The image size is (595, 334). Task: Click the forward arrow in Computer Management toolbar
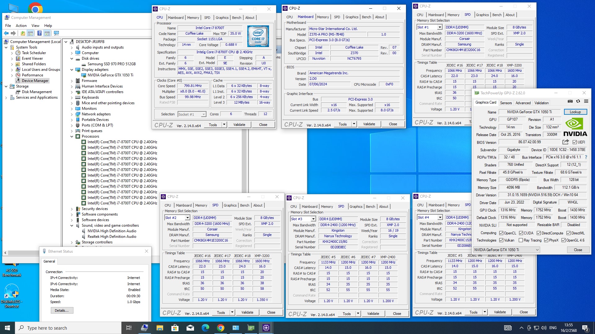[13, 33]
